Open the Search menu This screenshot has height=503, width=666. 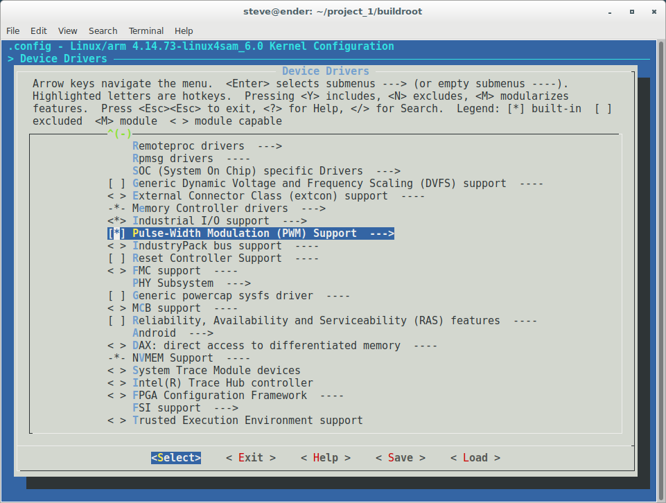(x=103, y=30)
